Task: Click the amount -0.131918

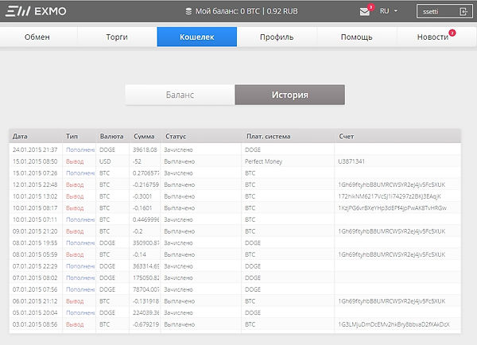Action: (145, 301)
